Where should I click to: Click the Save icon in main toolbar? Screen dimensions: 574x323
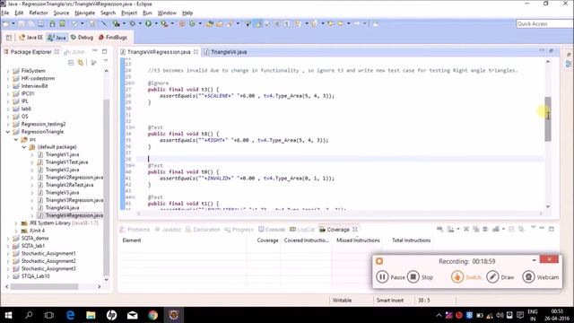pyautogui.click(x=22, y=24)
